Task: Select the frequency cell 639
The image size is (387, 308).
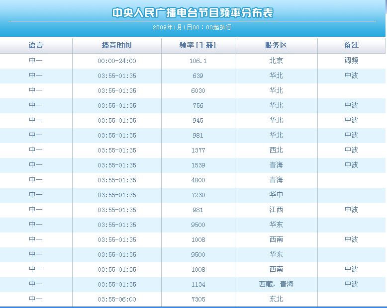Action: [x=198, y=76]
